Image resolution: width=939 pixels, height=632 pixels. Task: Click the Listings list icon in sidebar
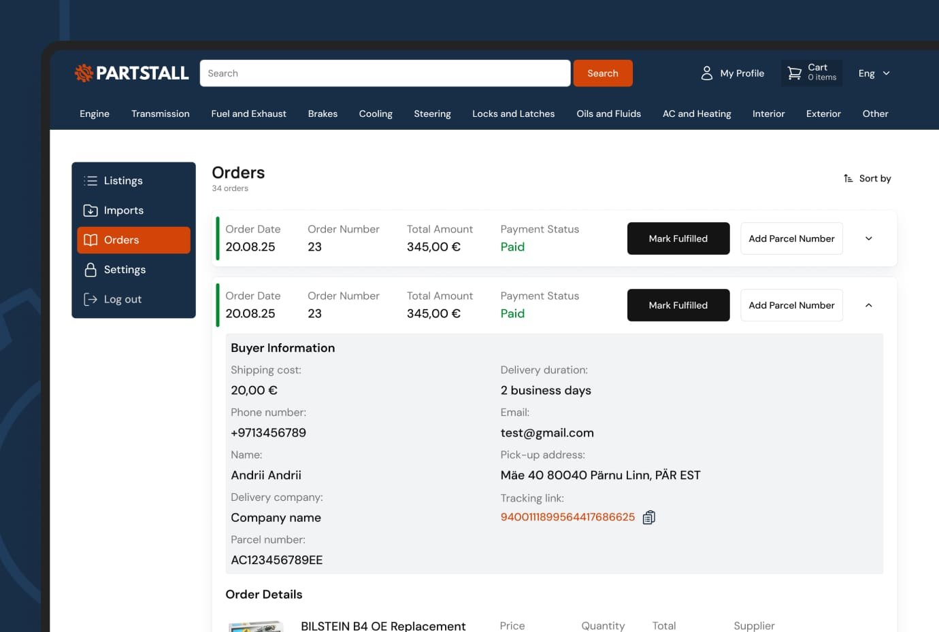(90, 181)
